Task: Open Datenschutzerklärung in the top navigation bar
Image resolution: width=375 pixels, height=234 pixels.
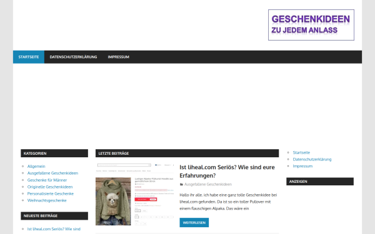Action: 73,57
